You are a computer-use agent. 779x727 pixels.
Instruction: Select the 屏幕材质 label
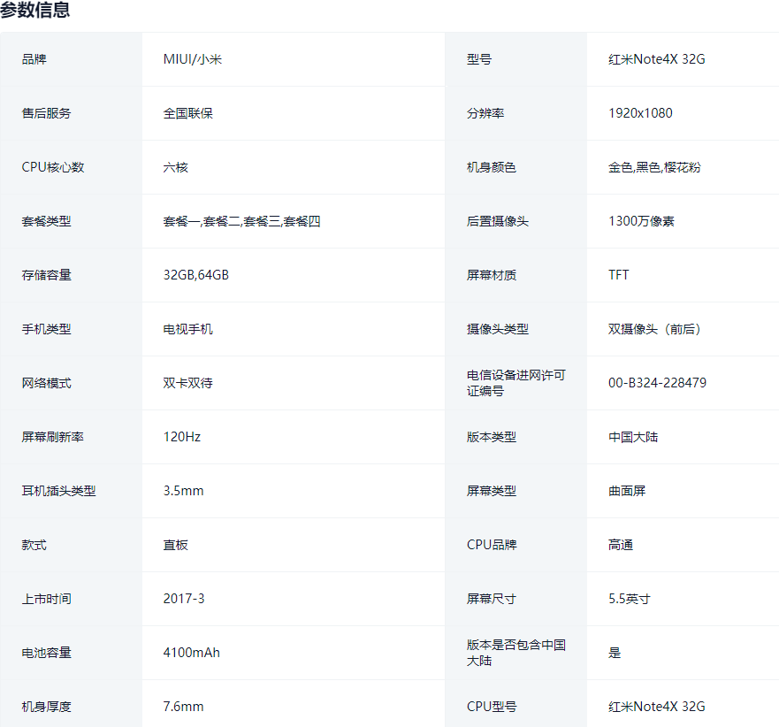click(492, 275)
